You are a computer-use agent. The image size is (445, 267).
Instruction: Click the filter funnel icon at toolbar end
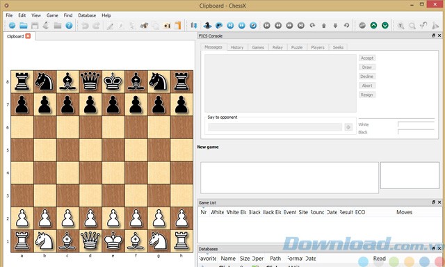pyautogui.click(x=435, y=26)
